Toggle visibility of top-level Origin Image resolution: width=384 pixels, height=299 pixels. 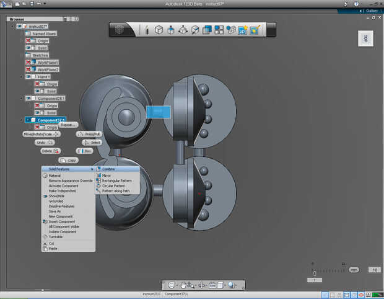pos(28,41)
